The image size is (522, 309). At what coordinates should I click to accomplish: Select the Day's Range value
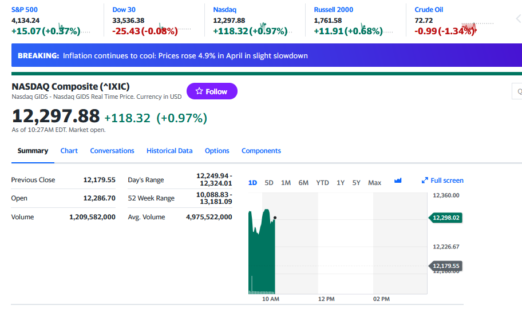pos(214,179)
